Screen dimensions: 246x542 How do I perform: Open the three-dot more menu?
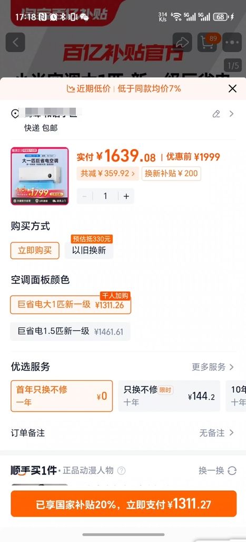point(232,42)
